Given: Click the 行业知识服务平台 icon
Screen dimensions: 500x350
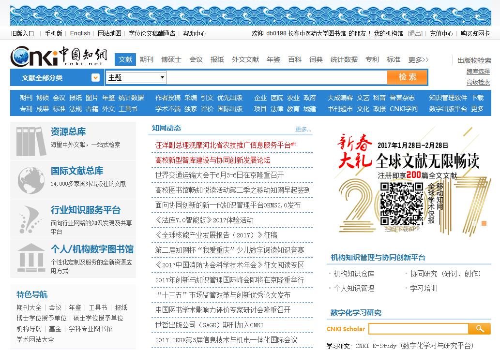Looking at the screenshot, I should tap(30, 219).
